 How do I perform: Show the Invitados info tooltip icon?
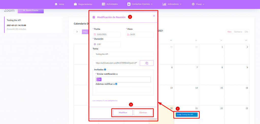(105, 70)
